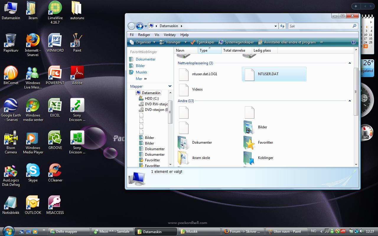This screenshot has height=236, width=378.
Task: Launch the Firefox Internett - Snarvei shortcut
Action: pyautogui.click(x=33, y=45)
